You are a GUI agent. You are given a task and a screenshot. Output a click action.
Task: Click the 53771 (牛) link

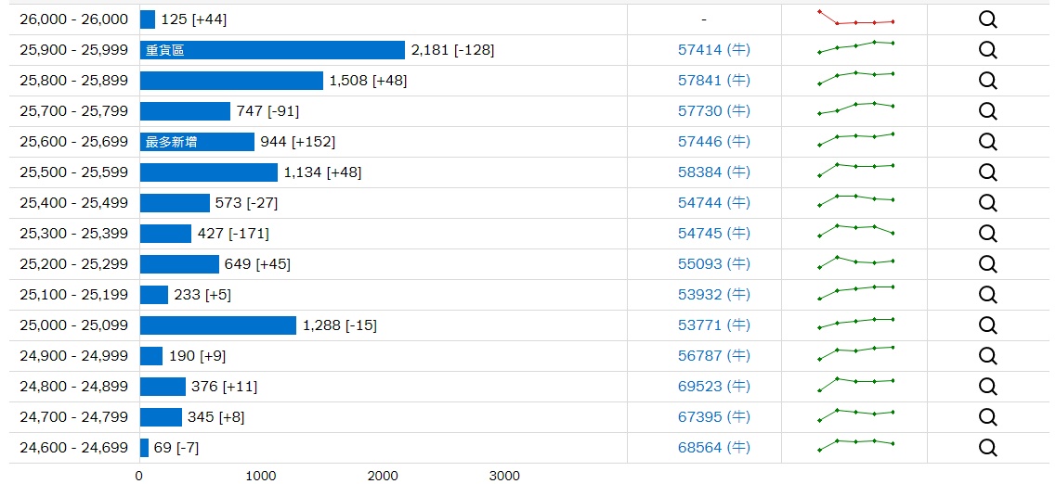714,325
